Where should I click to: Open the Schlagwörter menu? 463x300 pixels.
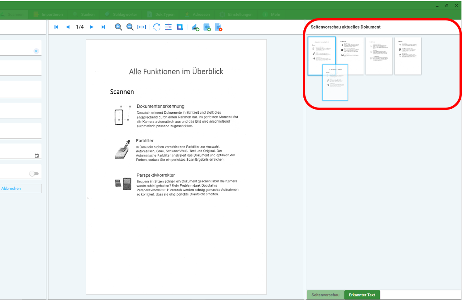pyautogui.click(x=121, y=14)
